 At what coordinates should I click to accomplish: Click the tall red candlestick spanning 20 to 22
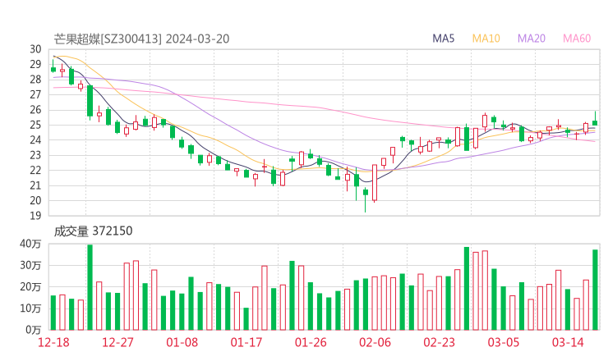pyautogui.click(x=375, y=183)
